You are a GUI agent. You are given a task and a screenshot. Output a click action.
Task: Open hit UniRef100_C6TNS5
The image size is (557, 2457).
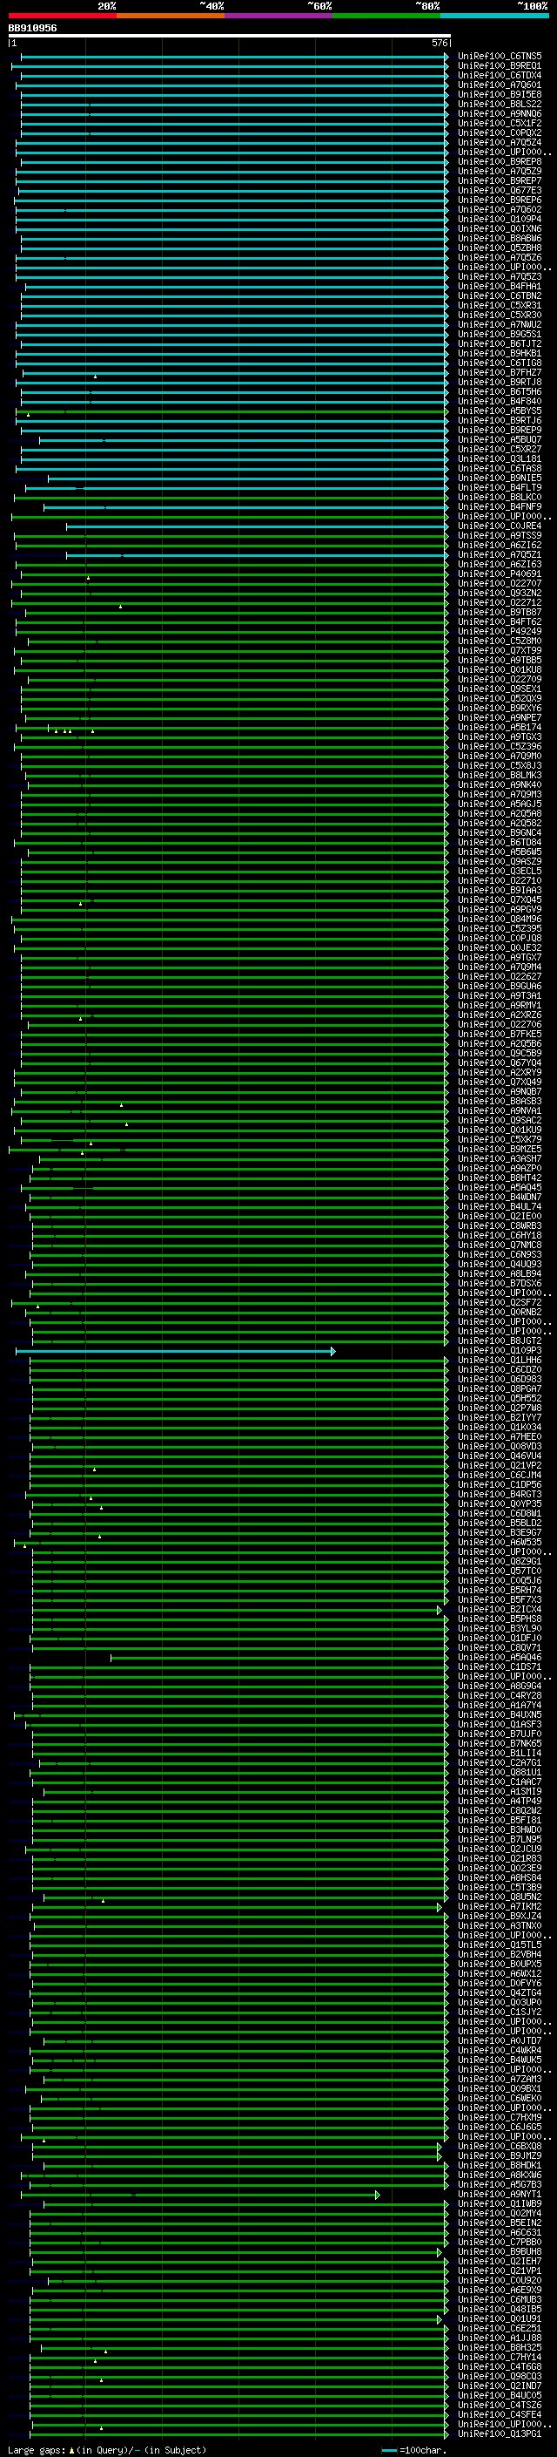(500, 57)
